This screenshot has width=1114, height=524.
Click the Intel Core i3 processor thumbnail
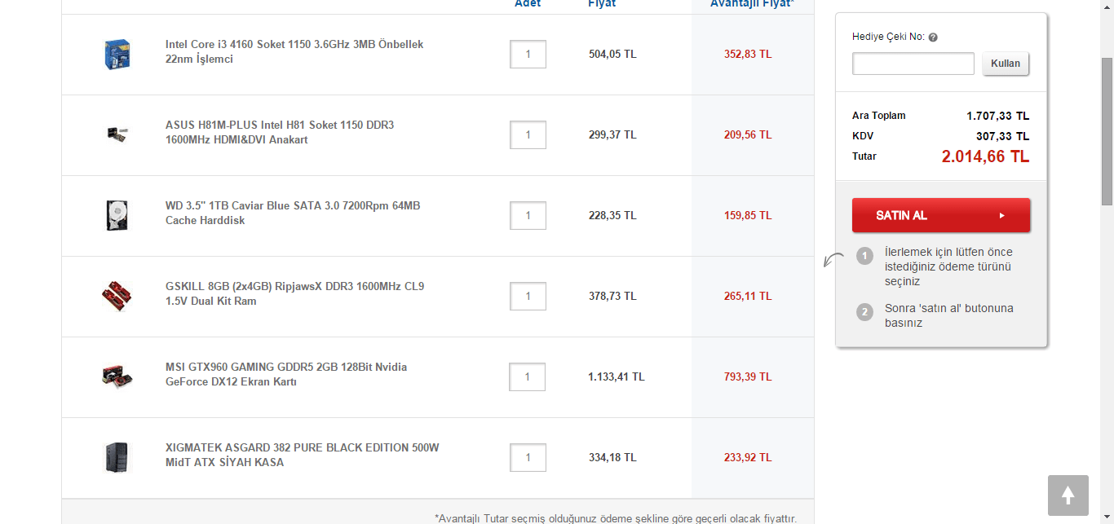(117, 55)
